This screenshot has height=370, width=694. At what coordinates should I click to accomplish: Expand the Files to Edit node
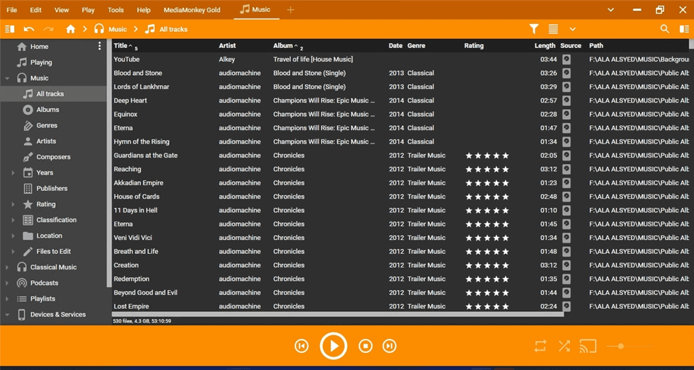pyautogui.click(x=13, y=252)
